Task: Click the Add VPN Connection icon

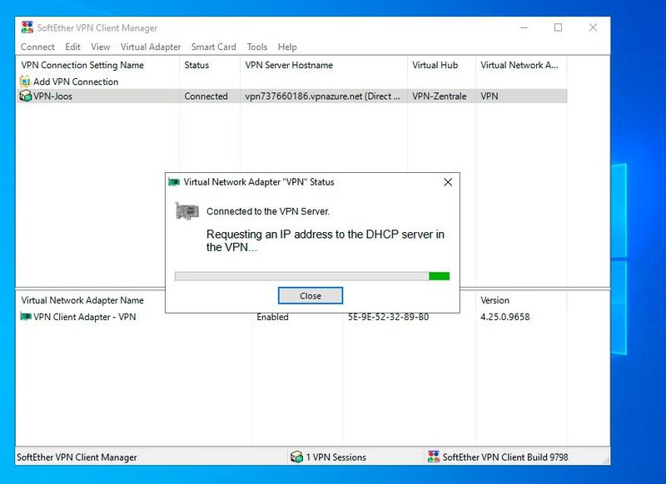Action: pyautogui.click(x=26, y=81)
